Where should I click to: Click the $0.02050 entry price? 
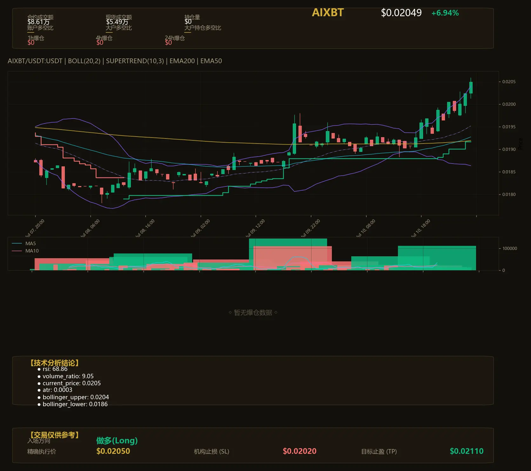click(113, 451)
